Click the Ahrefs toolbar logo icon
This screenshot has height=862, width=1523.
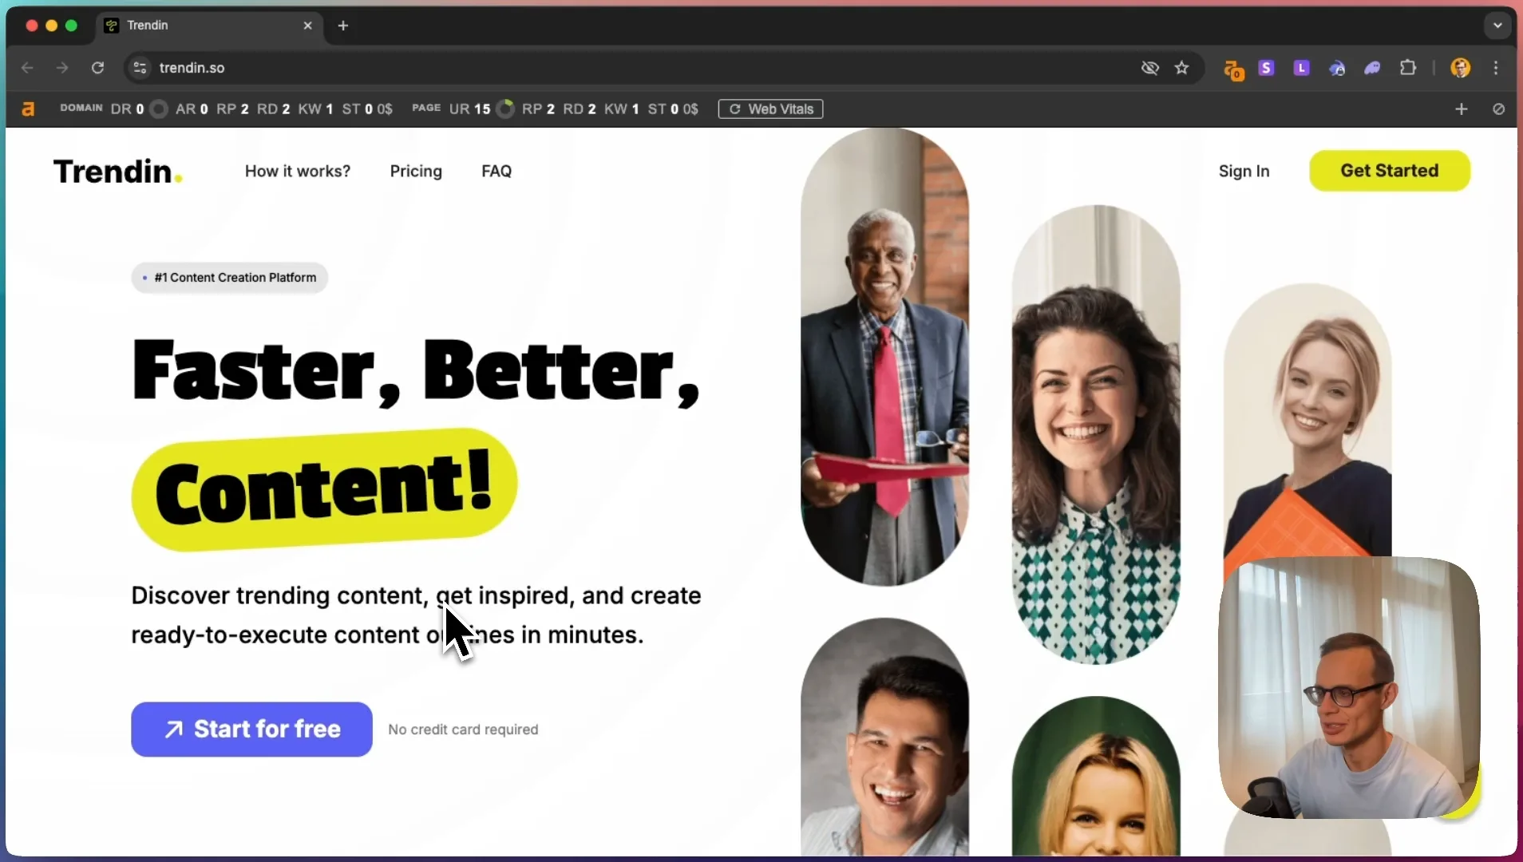click(28, 109)
